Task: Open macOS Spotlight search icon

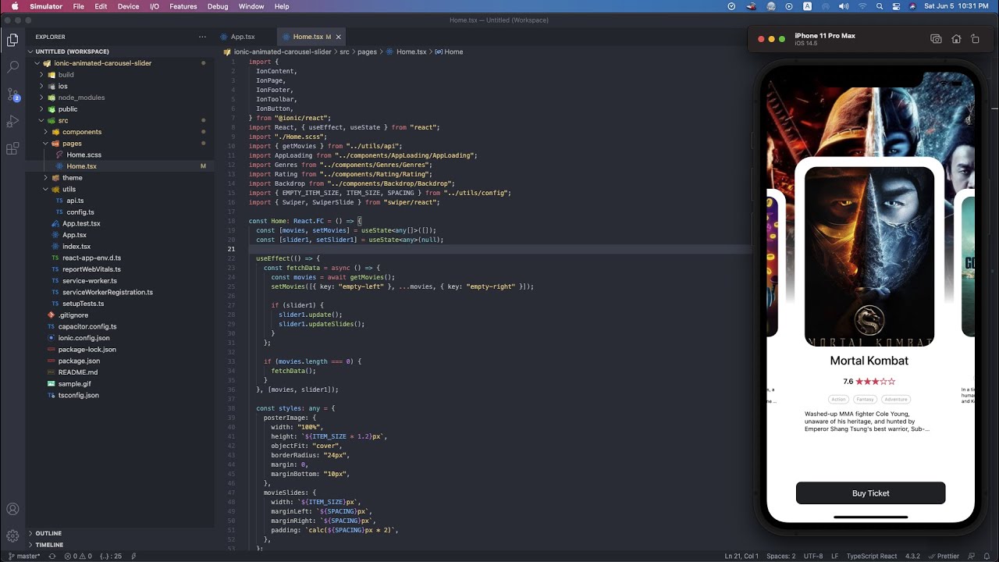Action: click(878, 6)
